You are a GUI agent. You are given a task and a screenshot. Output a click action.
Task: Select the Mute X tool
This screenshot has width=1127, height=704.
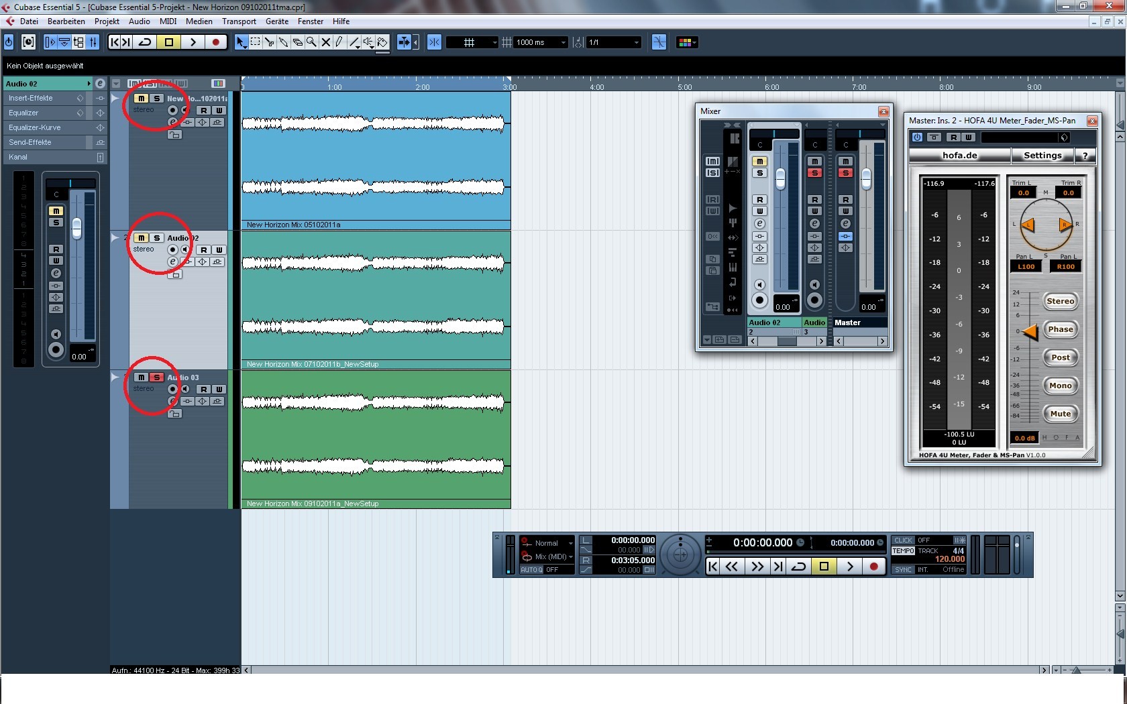[325, 42]
